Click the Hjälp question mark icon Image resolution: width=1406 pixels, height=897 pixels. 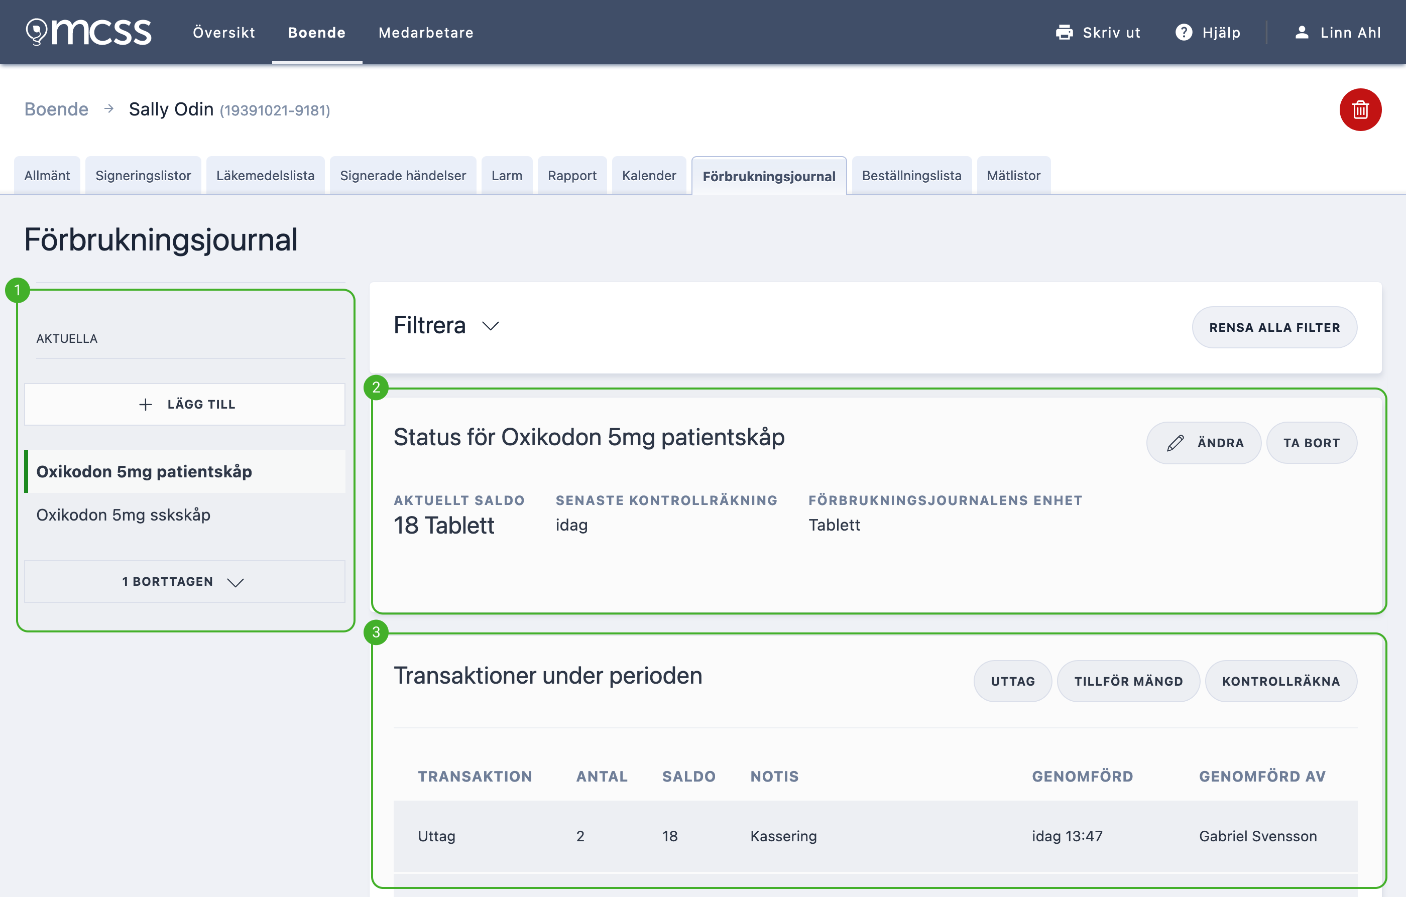1184,33
